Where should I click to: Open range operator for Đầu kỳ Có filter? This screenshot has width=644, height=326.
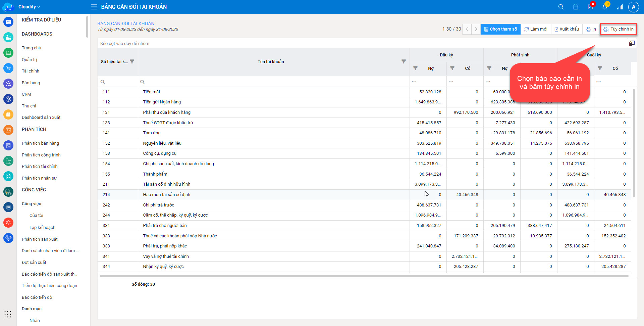point(451,82)
